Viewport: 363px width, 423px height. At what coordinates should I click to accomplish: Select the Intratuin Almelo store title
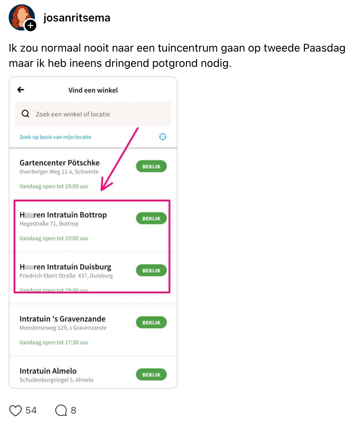coord(48,371)
